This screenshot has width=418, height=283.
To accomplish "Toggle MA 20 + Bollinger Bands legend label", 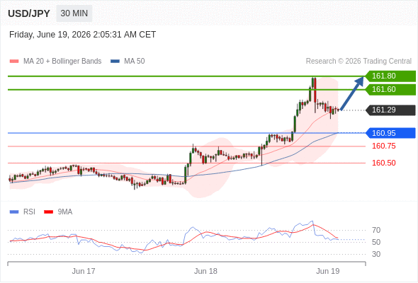I will (62, 62).
